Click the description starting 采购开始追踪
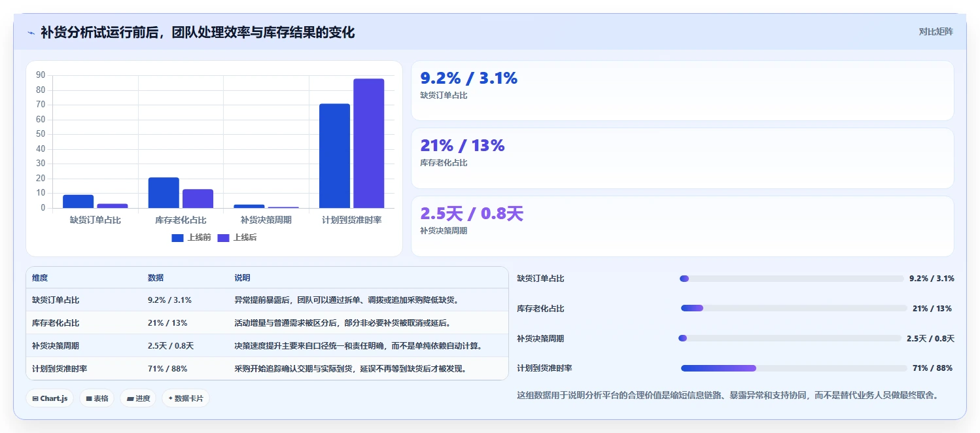The height and width of the screenshot is (433, 980). coord(351,369)
